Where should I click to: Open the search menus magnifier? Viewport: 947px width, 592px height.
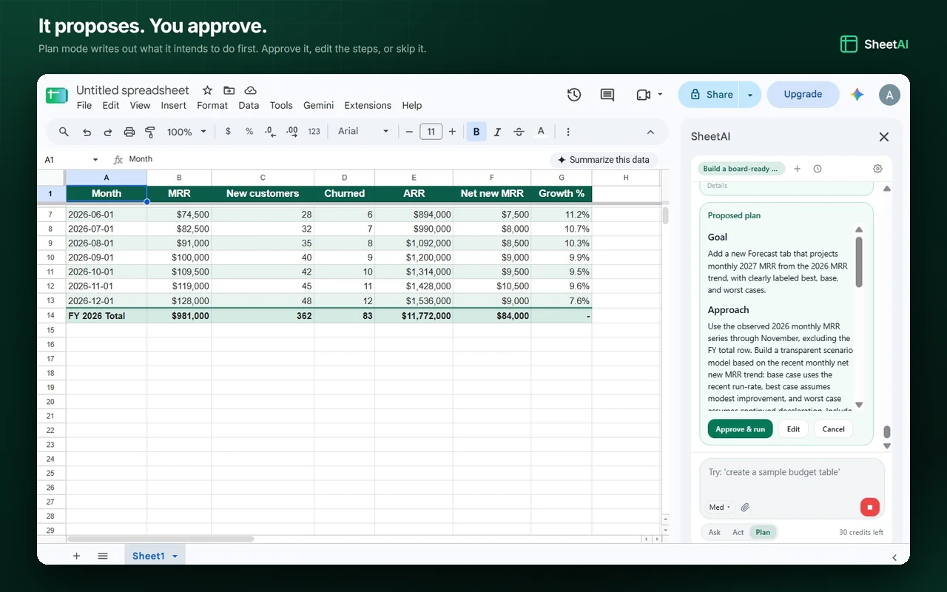pos(64,132)
